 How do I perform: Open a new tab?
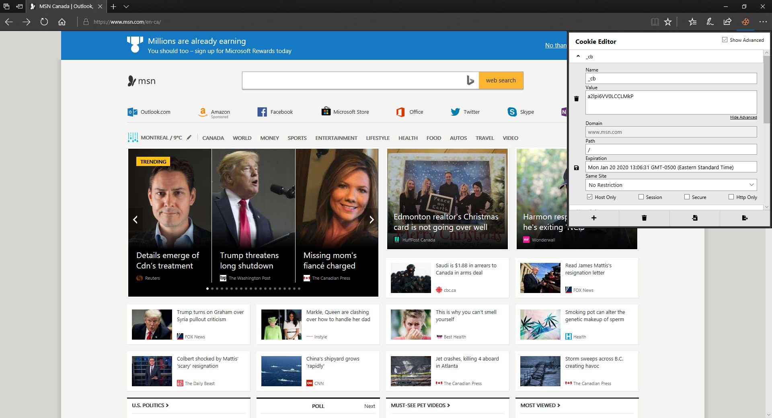point(113,6)
